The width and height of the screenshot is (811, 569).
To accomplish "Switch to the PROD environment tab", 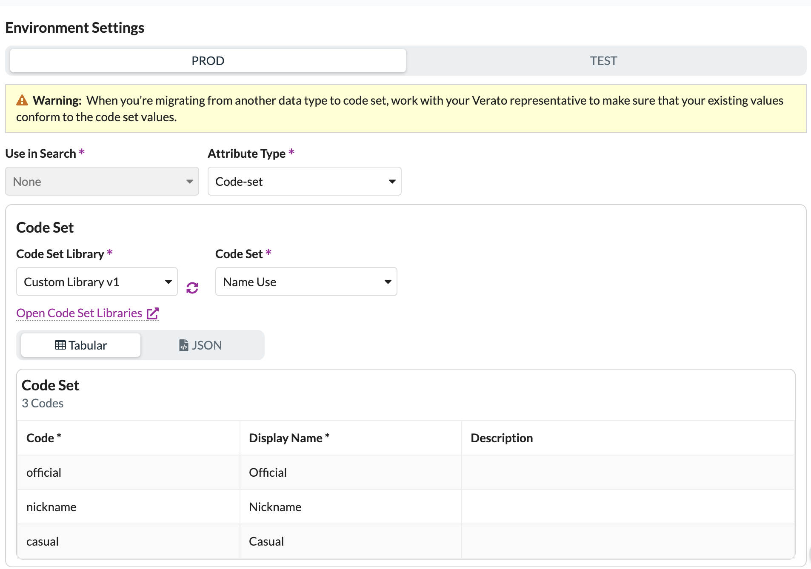I will click(x=208, y=61).
